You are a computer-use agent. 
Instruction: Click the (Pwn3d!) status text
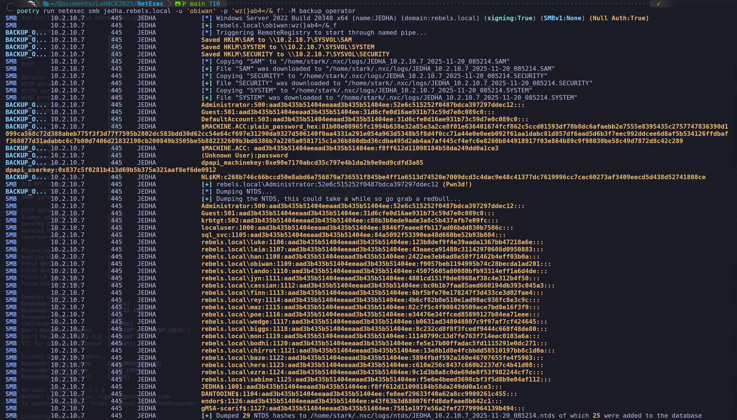click(457, 184)
